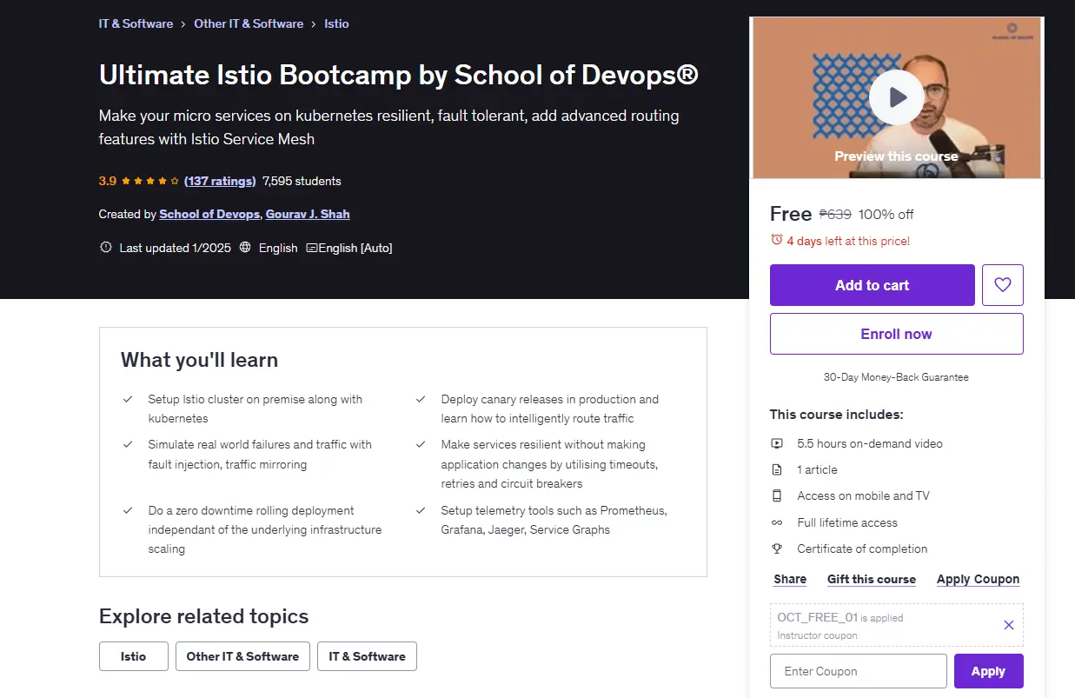The width and height of the screenshot is (1075, 698).
Task: Click the infinity lifetime access icon
Action: [777, 522]
